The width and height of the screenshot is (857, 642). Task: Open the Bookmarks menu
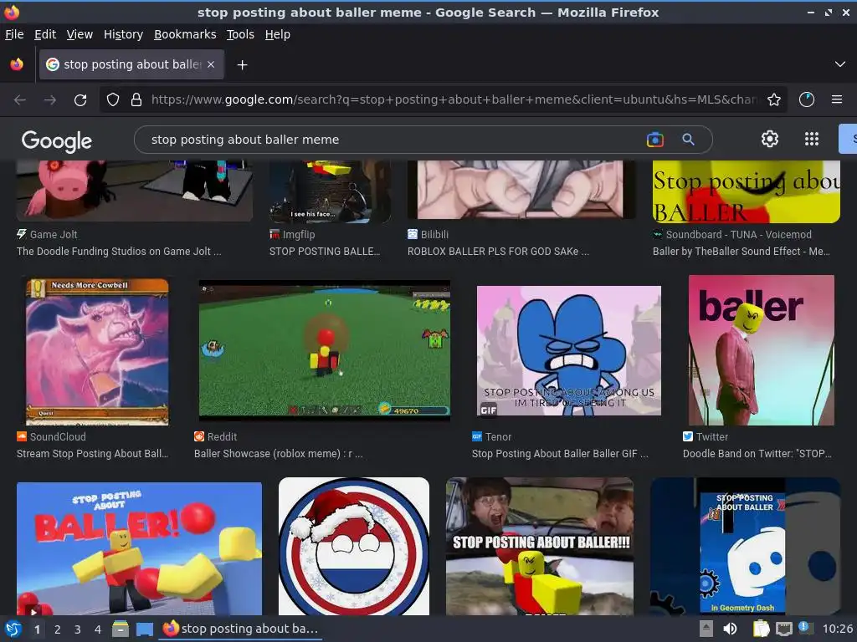185,34
